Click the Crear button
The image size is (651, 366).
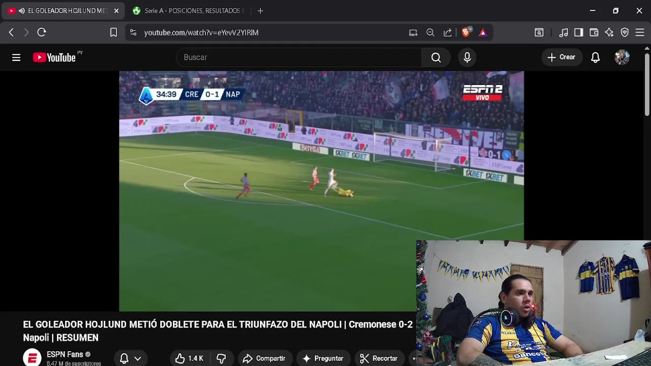point(561,57)
